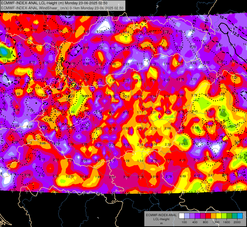This screenshot has width=247, height=227.
Task: Click the wind shear value 8.06
Action: 73,31
